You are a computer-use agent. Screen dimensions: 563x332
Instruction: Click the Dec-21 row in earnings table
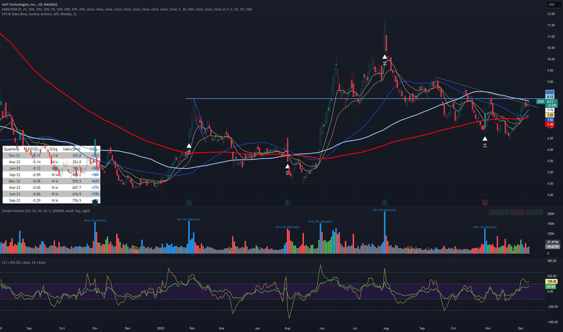pyautogui.click(x=51, y=155)
